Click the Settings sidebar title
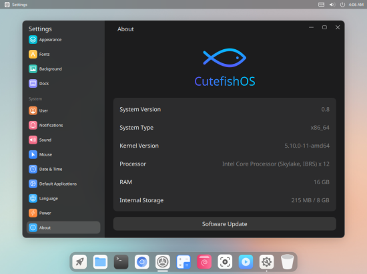Image resolution: width=367 pixels, height=274 pixels. click(x=40, y=29)
